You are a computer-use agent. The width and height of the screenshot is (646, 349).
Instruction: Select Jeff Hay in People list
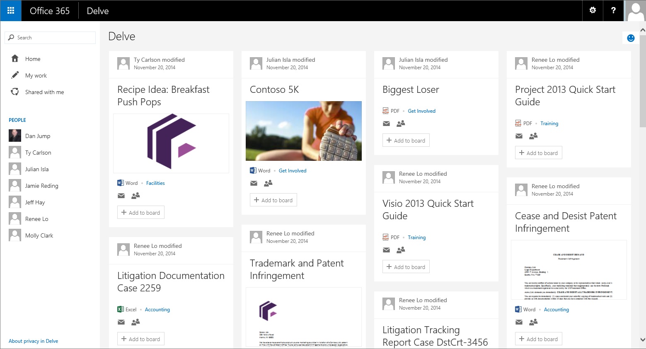(35, 202)
